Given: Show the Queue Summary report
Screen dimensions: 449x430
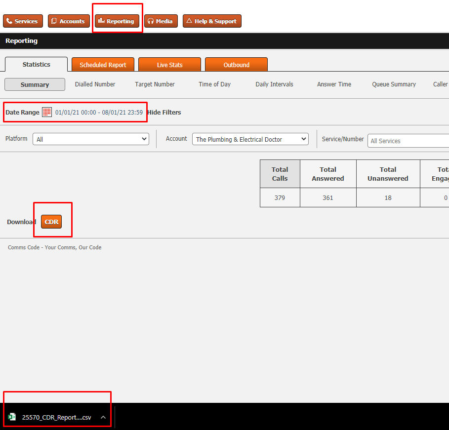Looking at the screenshot, I should (x=394, y=84).
